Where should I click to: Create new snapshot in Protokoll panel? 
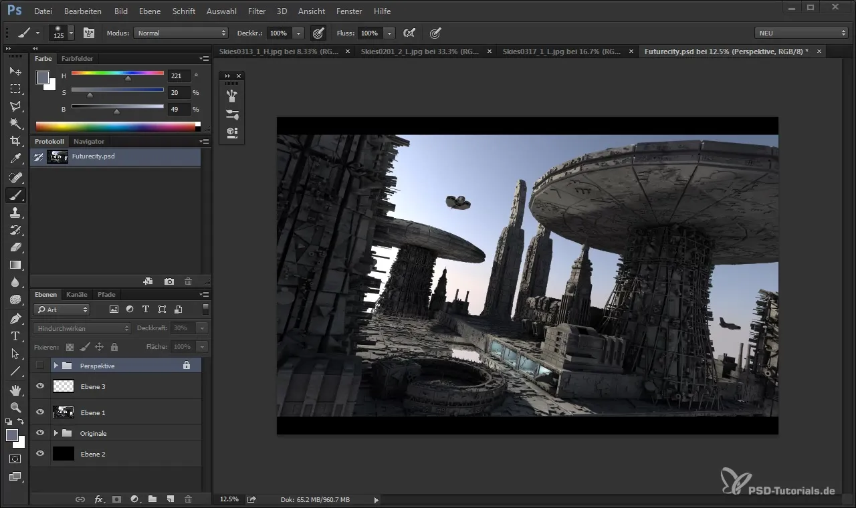pos(169,282)
